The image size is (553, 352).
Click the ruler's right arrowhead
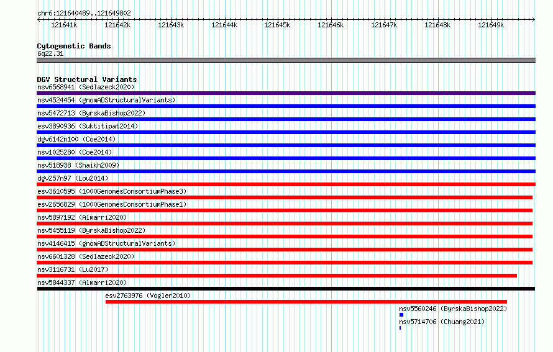coord(534,19)
